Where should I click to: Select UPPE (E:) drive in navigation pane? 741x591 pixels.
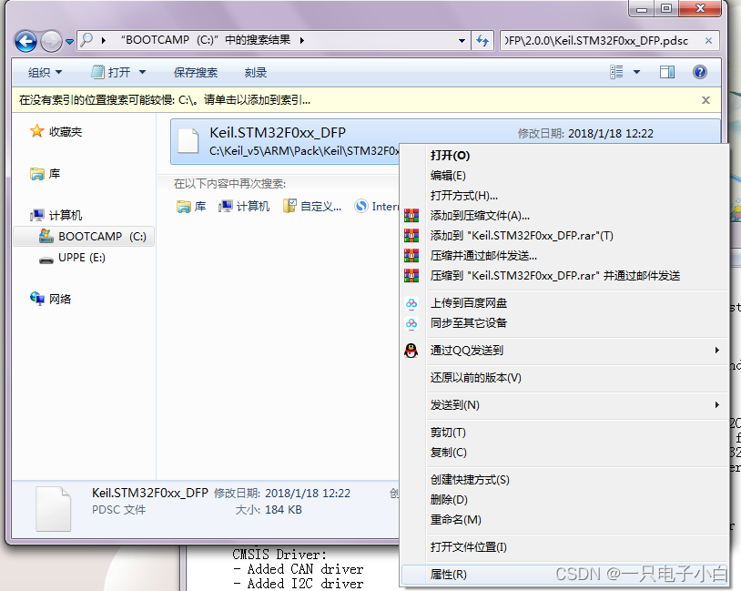coord(72,258)
